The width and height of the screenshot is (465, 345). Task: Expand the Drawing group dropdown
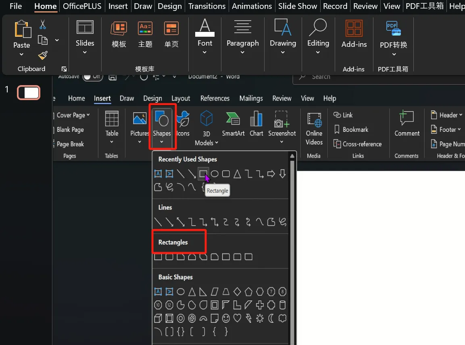click(283, 52)
